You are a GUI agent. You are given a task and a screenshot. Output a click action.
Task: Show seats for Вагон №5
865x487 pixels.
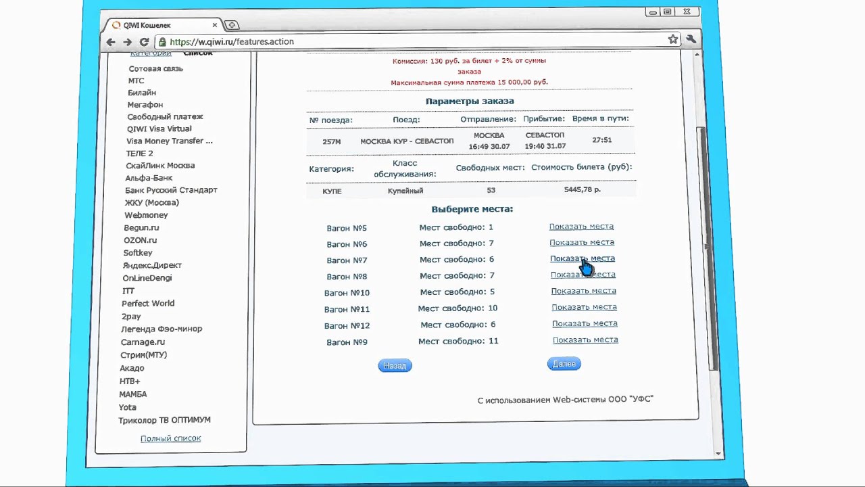(581, 227)
